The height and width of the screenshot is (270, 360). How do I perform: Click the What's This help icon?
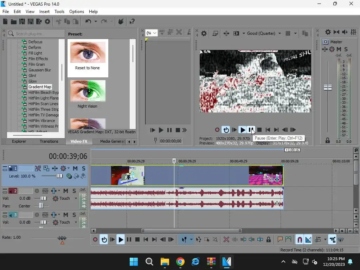pos(132,21)
